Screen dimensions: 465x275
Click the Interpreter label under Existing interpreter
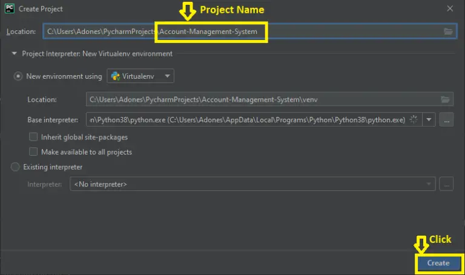(x=44, y=184)
